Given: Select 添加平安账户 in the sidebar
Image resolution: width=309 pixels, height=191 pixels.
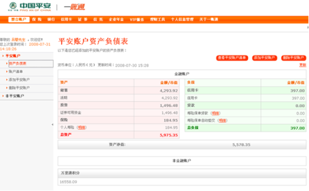Looking at the screenshot, I should point(19,80).
